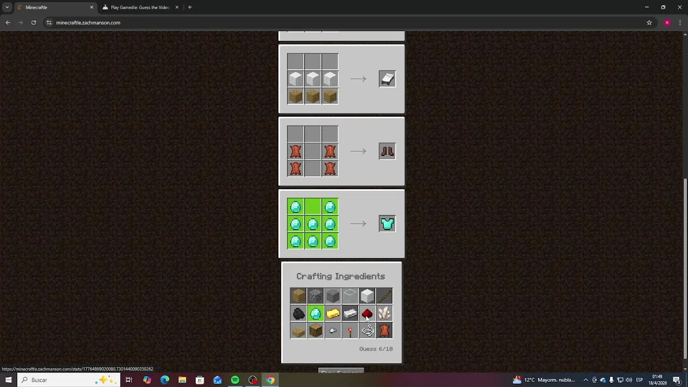Image resolution: width=688 pixels, height=387 pixels.
Task: Pick the stick ingredient
Action: [x=384, y=296]
